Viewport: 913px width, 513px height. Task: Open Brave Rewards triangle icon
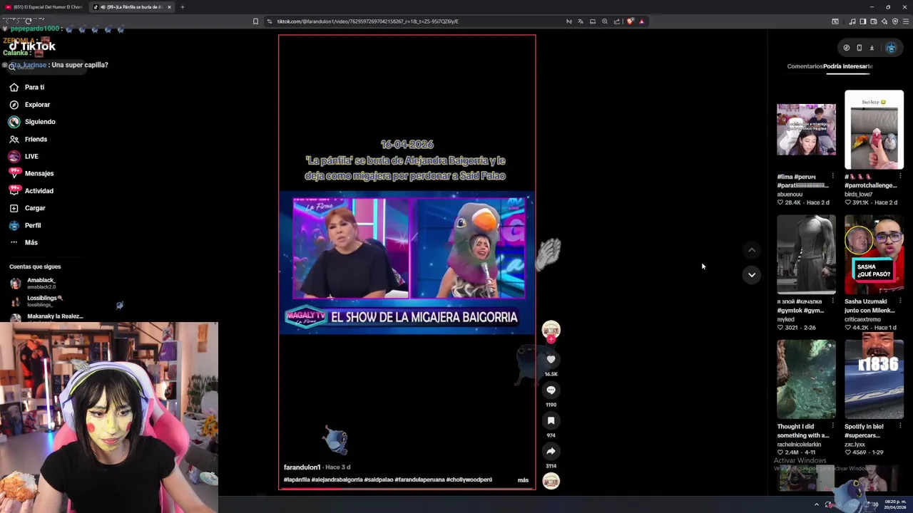642,21
